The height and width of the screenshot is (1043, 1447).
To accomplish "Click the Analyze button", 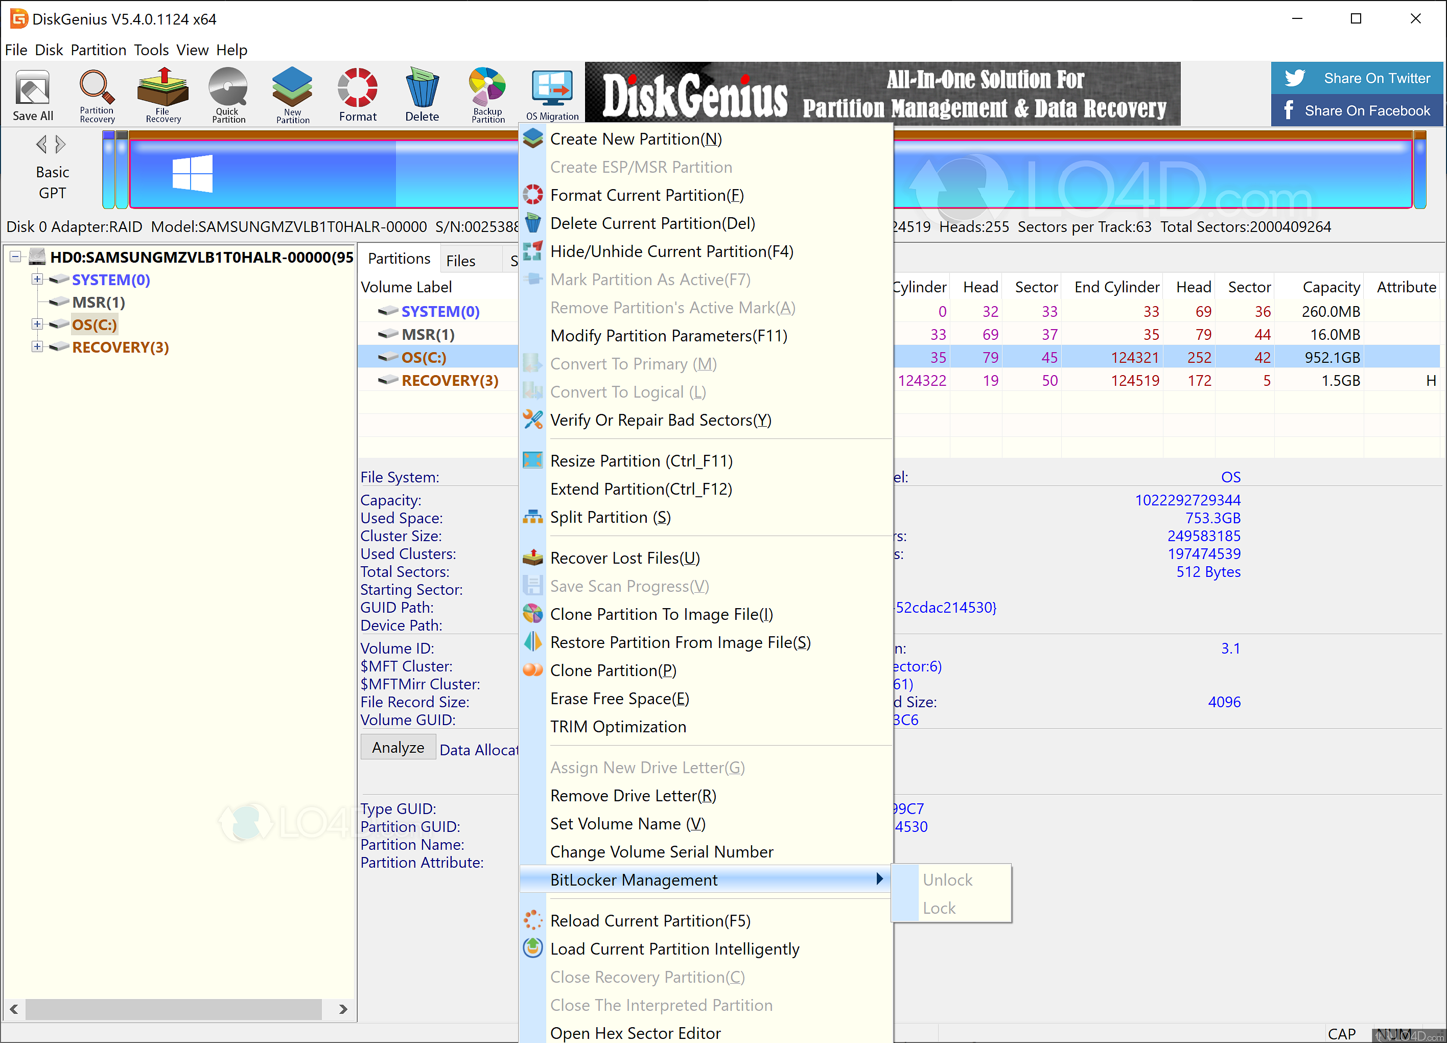I will (398, 747).
